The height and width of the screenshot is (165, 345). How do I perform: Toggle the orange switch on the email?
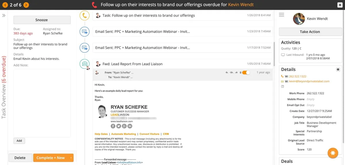coord(246,73)
